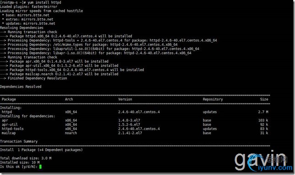Click the '103 k' size value

click(x=263, y=121)
